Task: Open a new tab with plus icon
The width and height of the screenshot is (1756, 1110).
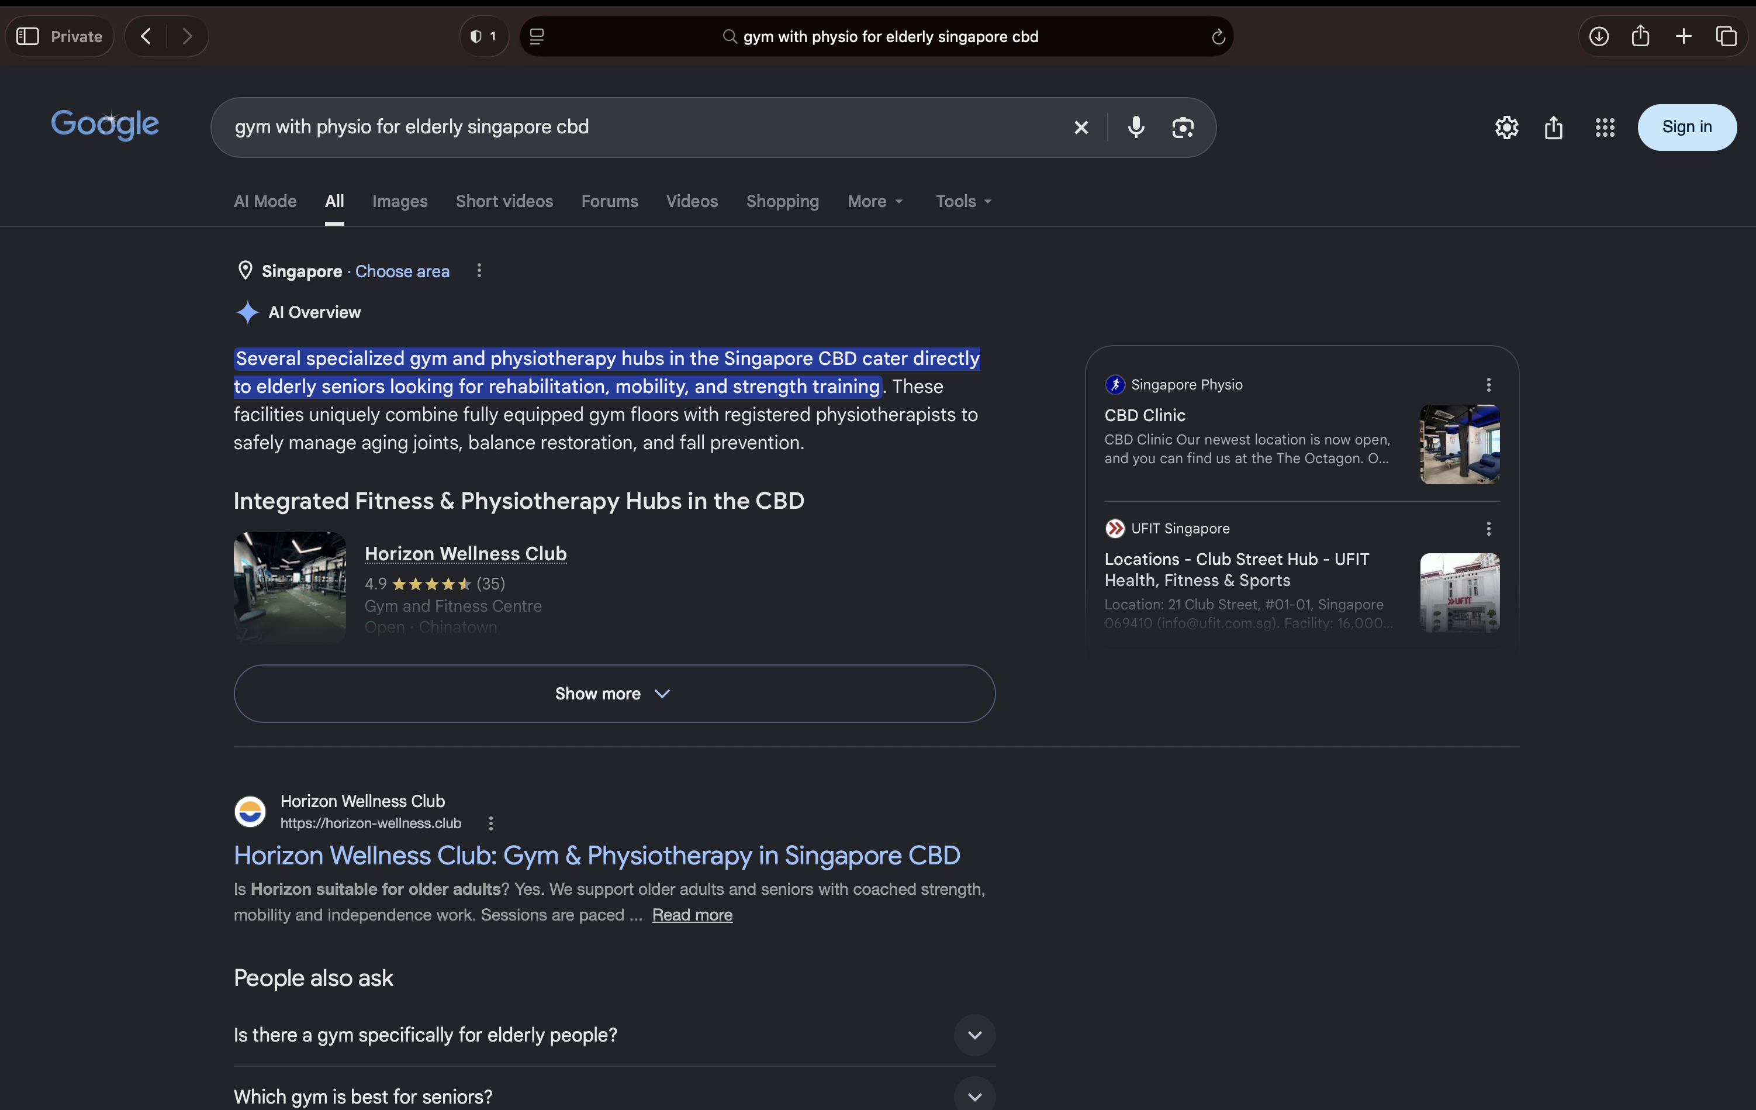Action: point(1684,36)
